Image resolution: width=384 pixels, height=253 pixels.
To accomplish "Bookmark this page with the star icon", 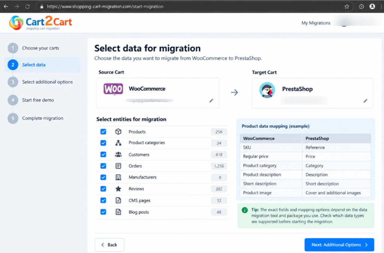I will tap(347, 7).
